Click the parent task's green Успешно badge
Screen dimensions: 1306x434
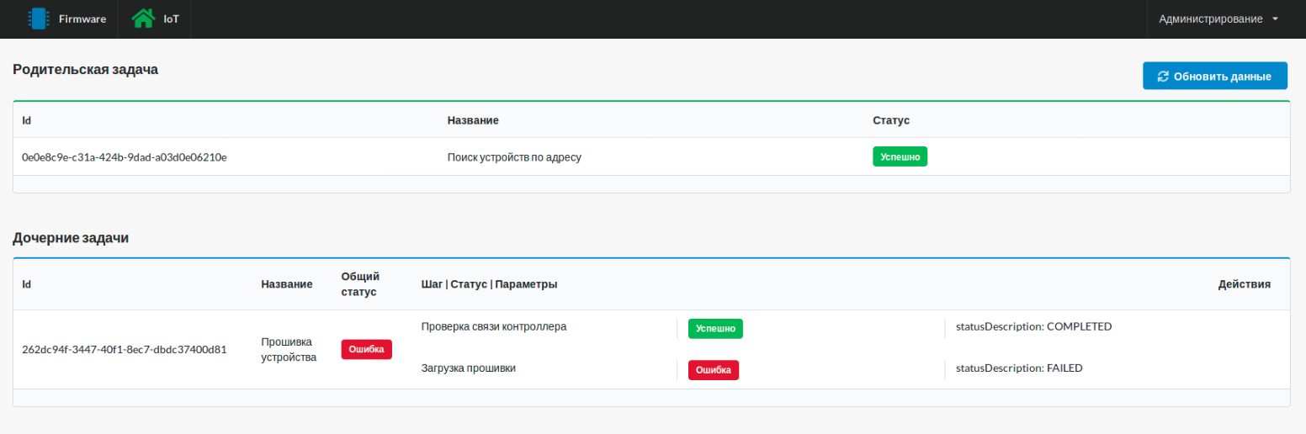(900, 156)
